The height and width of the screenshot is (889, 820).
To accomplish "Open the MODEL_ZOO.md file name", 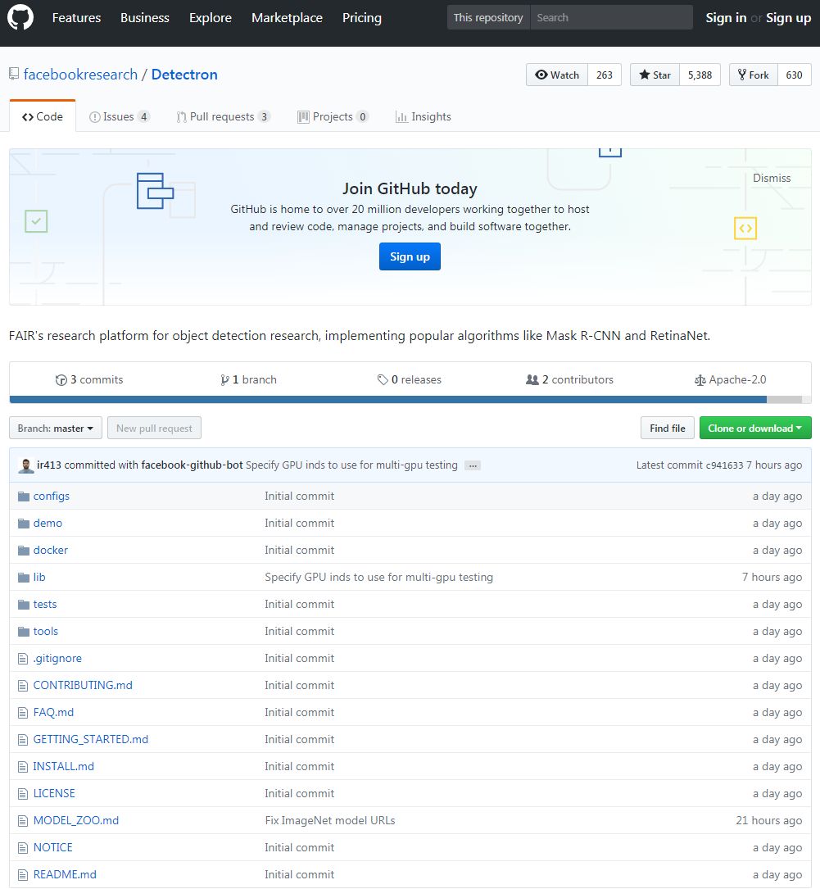I will (x=76, y=820).
